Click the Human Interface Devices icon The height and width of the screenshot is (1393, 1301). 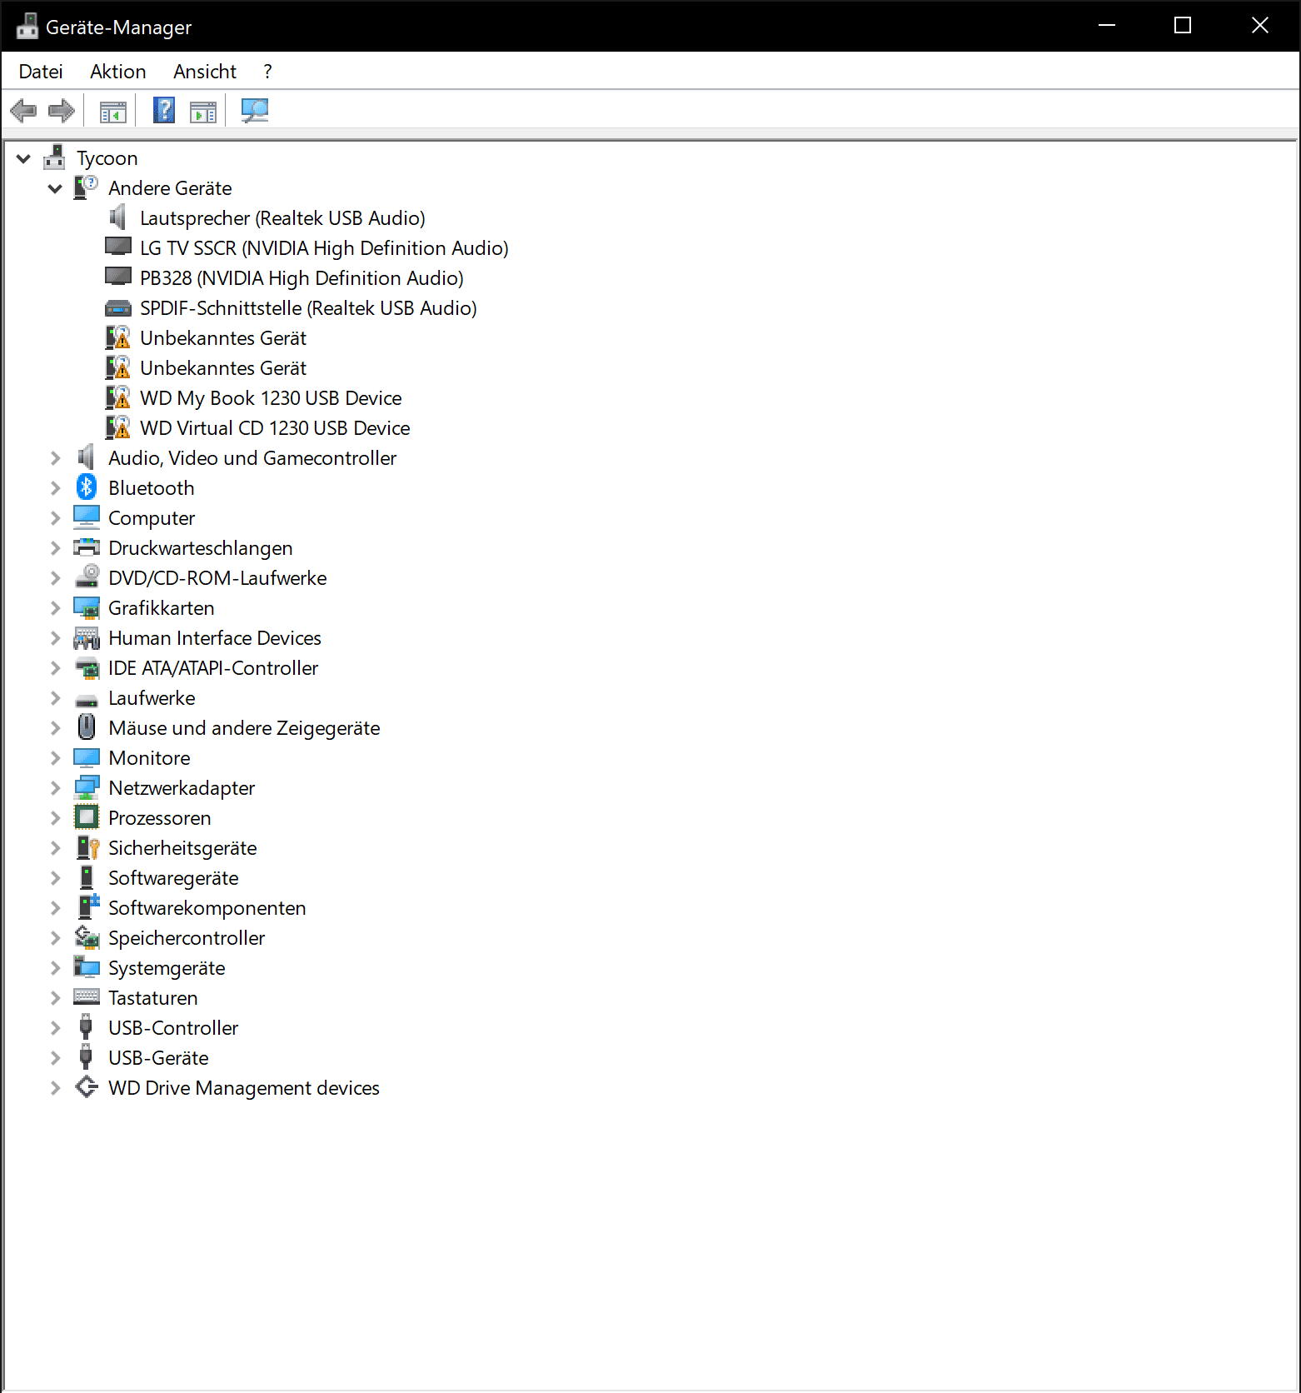coord(87,637)
